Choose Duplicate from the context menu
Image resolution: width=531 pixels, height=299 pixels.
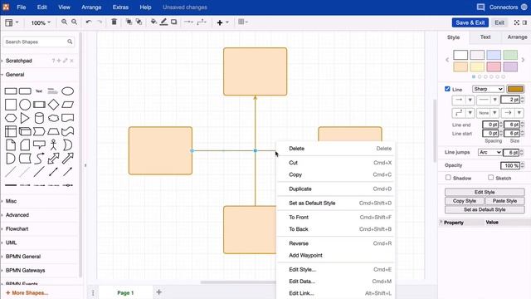(x=336, y=189)
